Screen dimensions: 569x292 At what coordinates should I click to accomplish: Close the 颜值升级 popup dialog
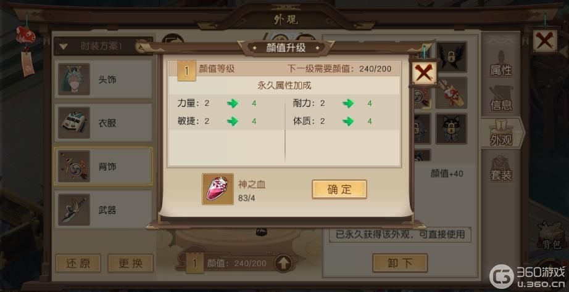point(424,74)
